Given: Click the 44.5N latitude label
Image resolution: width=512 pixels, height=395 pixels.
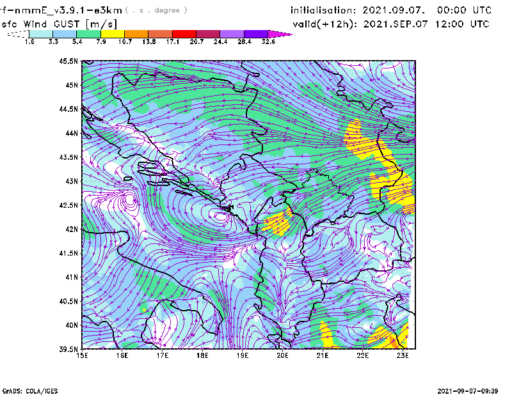Looking at the screenshot, I should coord(68,109).
